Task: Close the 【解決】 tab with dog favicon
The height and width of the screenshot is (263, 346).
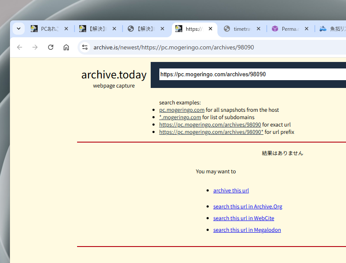Action: coord(114,29)
